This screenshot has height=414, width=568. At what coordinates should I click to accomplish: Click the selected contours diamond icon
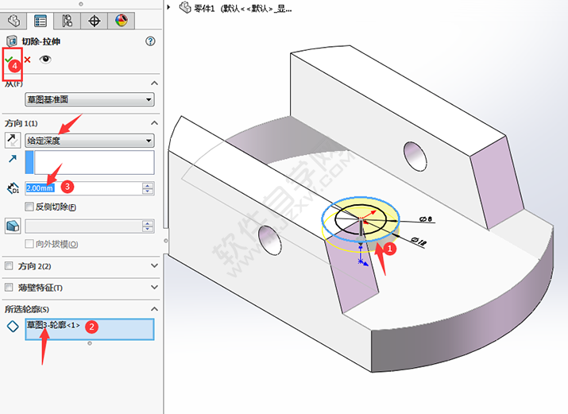click(x=13, y=326)
